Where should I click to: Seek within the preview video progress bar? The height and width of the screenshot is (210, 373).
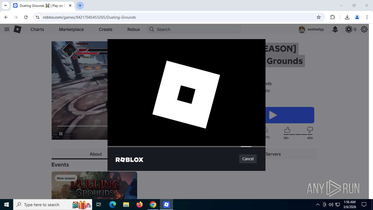[82, 126]
